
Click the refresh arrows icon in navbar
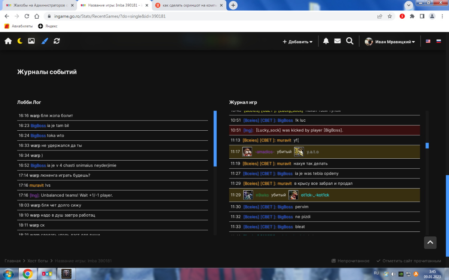(x=56, y=41)
